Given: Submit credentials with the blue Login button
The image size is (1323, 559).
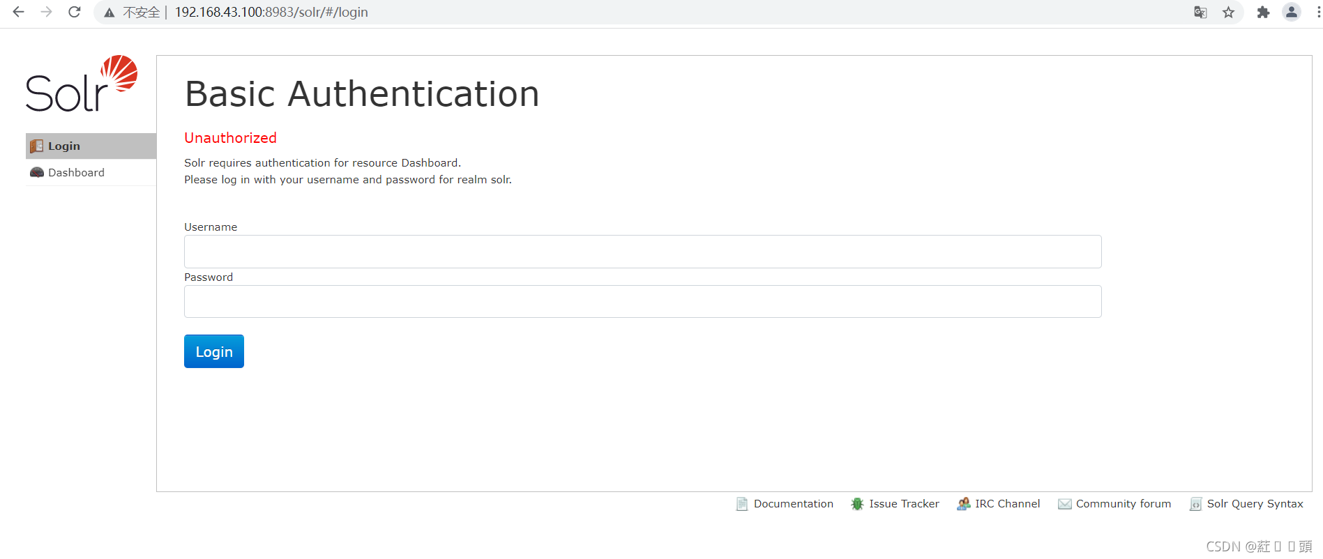Looking at the screenshot, I should click(x=214, y=351).
